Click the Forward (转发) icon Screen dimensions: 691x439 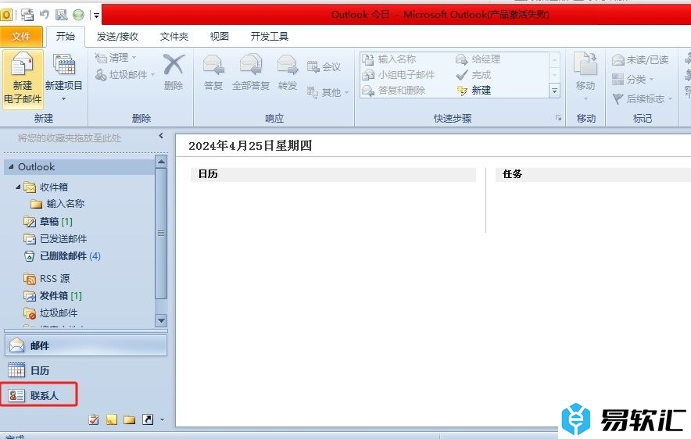click(x=288, y=65)
